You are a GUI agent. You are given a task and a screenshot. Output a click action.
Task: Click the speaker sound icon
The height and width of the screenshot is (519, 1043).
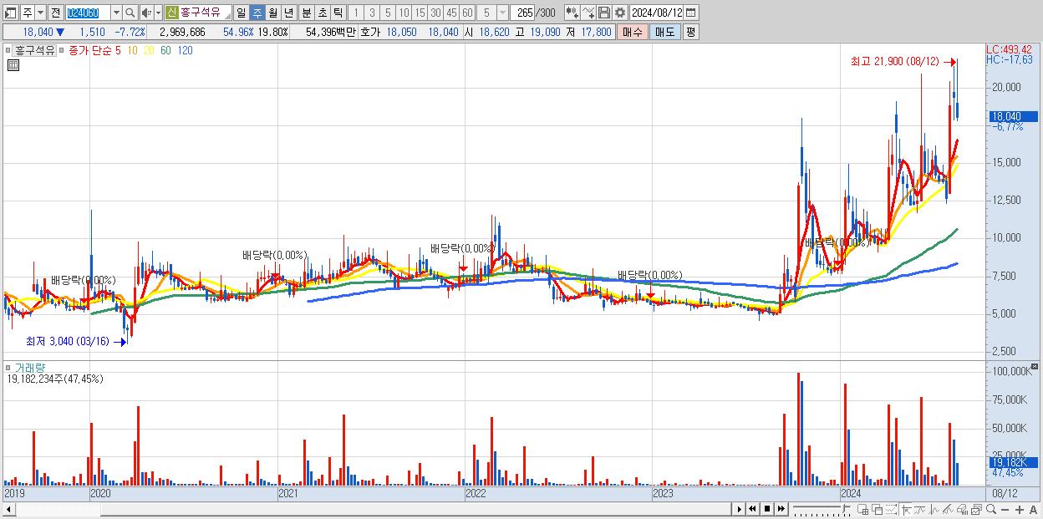click(x=146, y=13)
